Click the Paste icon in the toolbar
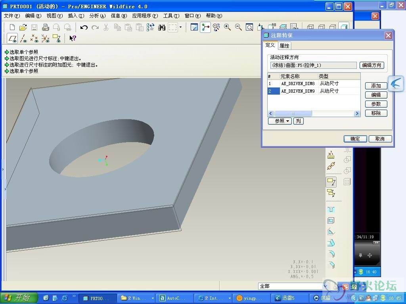 tap(128, 27)
